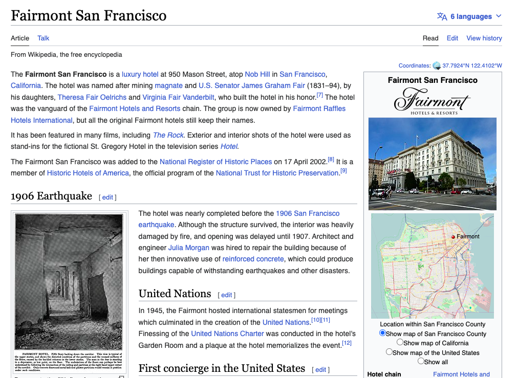Open U.S. Senator James Graham Fair link

[252, 85]
